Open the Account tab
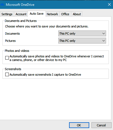The image size is (113, 130). 21,14
